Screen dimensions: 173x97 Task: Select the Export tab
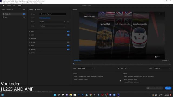(x=19, y=5)
